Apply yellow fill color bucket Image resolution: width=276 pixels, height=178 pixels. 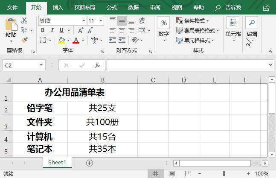pos(61,40)
